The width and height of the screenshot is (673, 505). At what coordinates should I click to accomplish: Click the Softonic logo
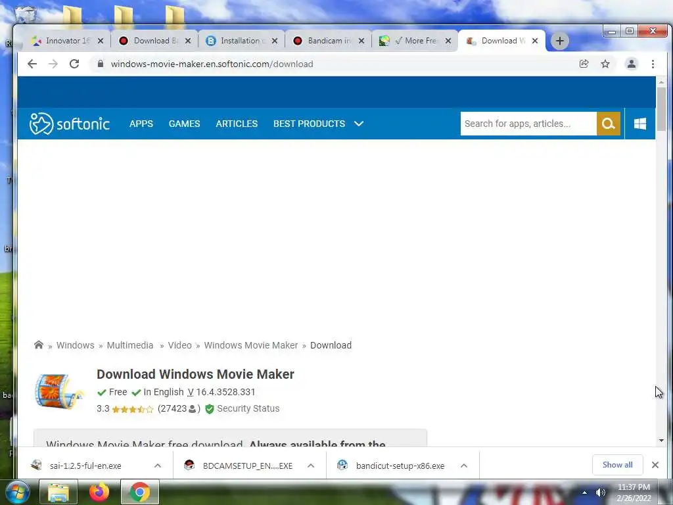click(70, 124)
